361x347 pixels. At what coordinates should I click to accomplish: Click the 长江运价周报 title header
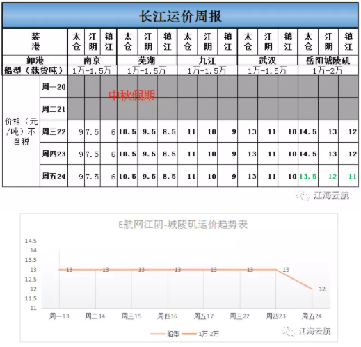point(180,16)
